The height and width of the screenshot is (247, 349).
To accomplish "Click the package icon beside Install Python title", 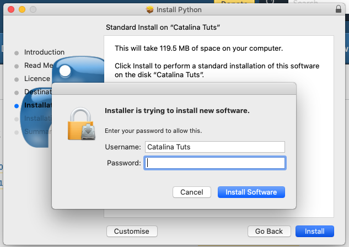I will (150, 9).
